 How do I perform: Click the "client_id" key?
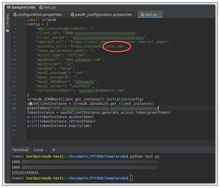point(47,33)
